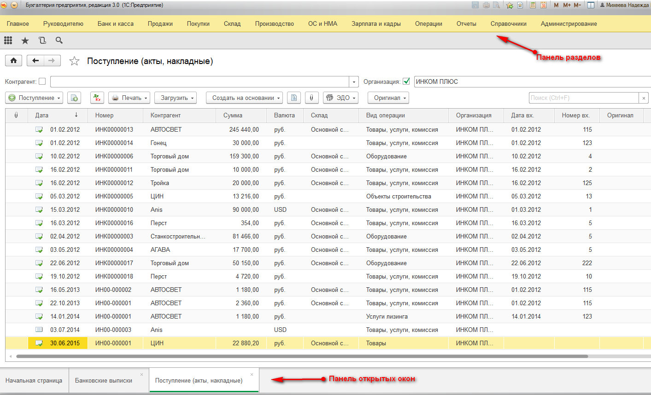The width and height of the screenshot is (651, 395).
Task: Open the ЭДО dropdown menu
Action: click(x=340, y=98)
